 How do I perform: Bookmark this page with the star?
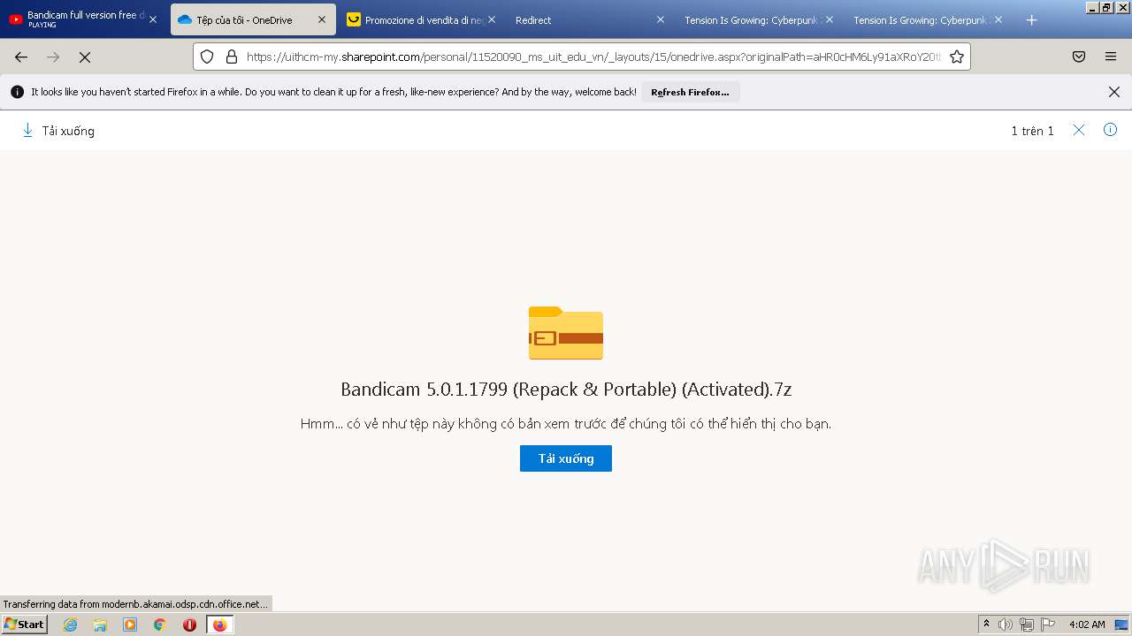click(956, 57)
